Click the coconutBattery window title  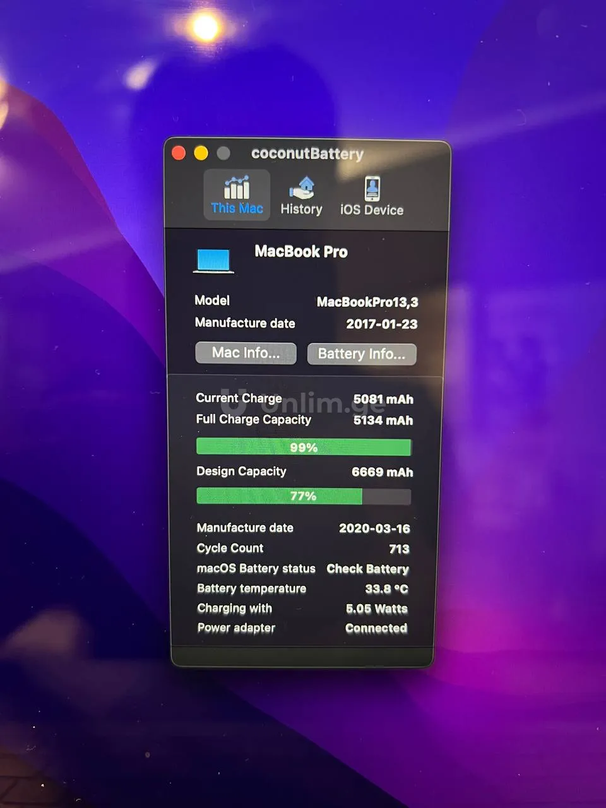point(307,154)
